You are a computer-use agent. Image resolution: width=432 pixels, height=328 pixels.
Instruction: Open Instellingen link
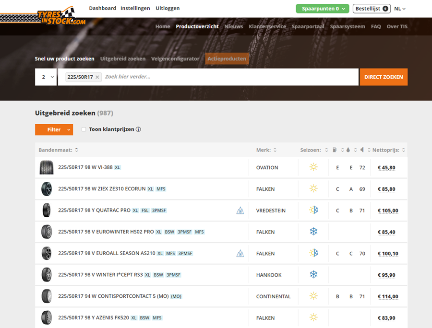click(x=135, y=8)
